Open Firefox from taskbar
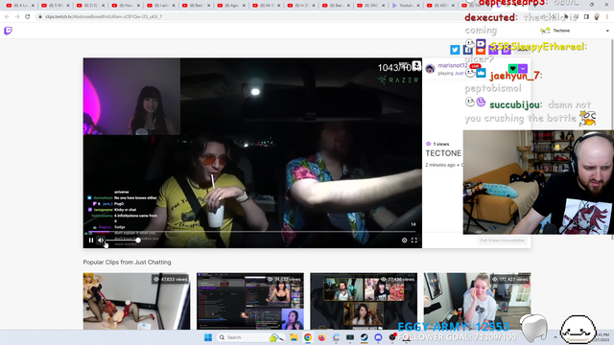 point(322,337)
